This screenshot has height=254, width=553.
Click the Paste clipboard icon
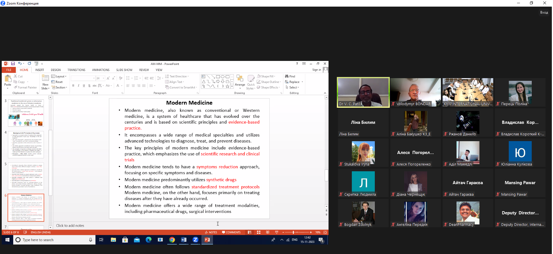click(8, 78)
